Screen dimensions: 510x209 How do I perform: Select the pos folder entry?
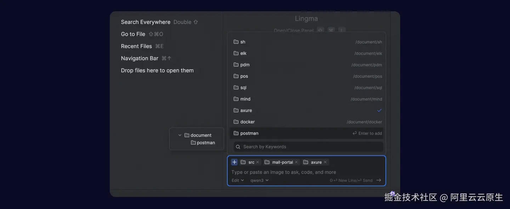[x=307, y=76]
